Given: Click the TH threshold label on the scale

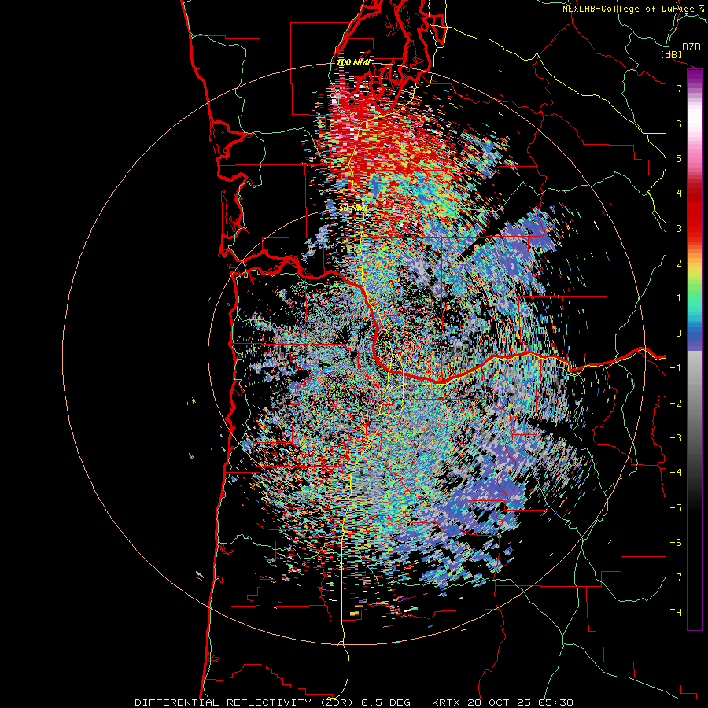Looking at the screenshot, I should click(676, 612).
